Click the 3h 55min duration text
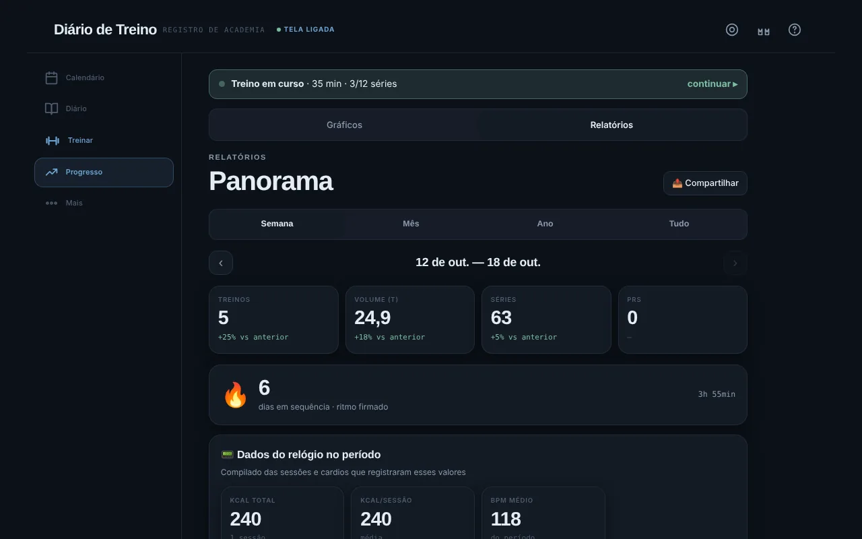The width and height of the screenshot is (862, 539). [717, 394]
